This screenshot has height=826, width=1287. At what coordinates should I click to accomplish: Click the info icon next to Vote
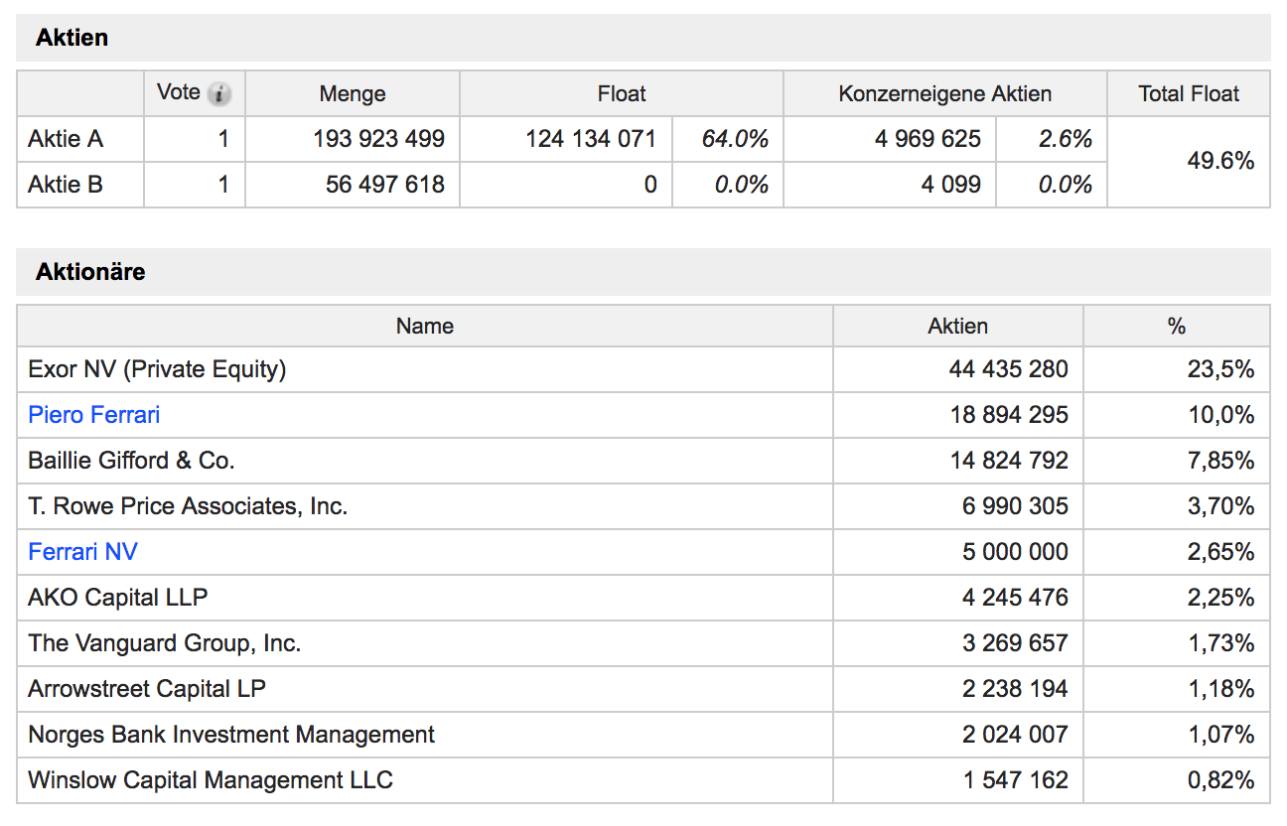(x=220, y=94)
